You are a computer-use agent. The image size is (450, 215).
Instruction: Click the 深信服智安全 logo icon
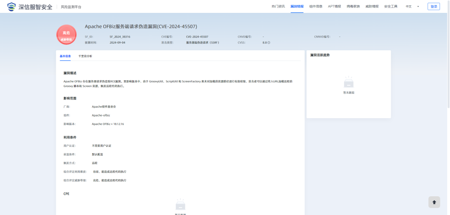pos(12,7)
